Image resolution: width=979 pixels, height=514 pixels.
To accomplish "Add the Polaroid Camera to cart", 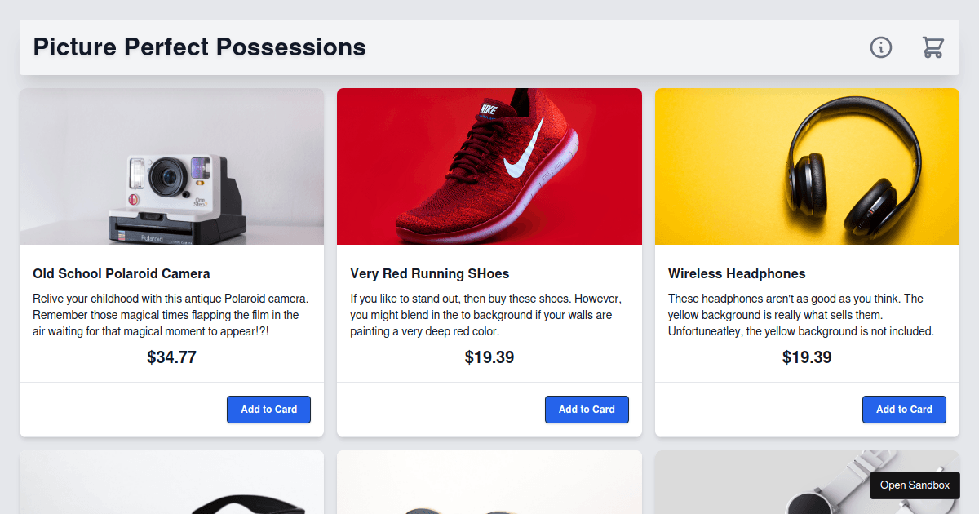I will [268, 410].
